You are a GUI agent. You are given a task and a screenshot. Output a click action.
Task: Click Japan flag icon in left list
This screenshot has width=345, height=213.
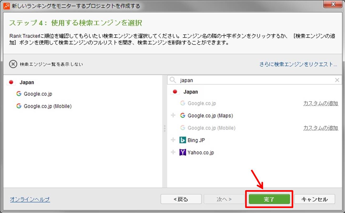11,82
